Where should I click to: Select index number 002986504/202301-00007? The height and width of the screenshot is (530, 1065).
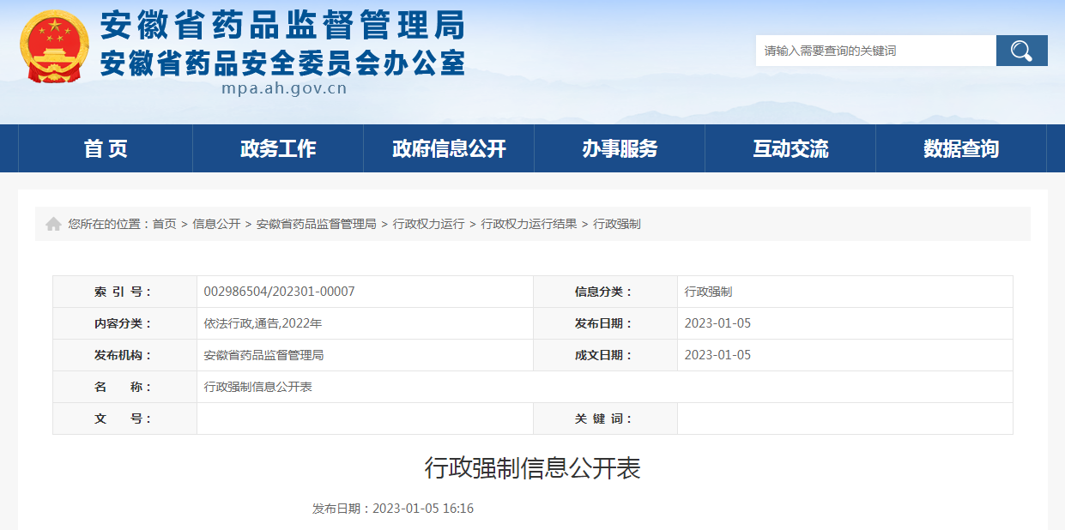280,292
